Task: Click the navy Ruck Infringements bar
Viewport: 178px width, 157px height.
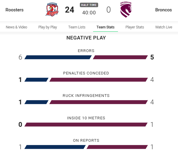Action: click(x=36, y=102)
